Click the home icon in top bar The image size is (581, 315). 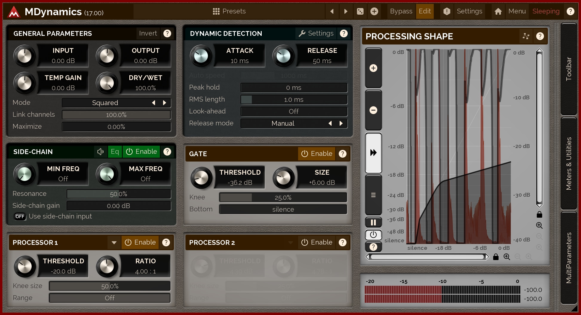498,11
